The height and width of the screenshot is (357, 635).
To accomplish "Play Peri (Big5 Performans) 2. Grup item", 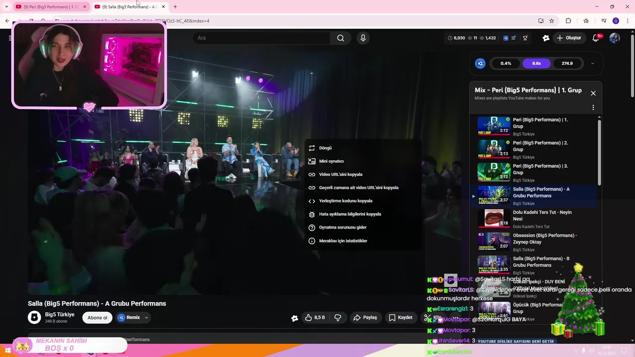I will click(534, 149).
